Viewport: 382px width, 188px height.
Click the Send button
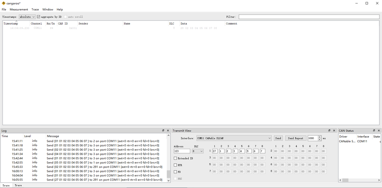278,138
